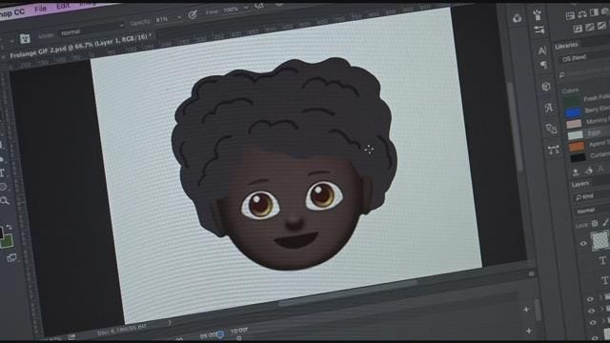Select the first text layer T
The image size is (610, 343).
point(602,260)
